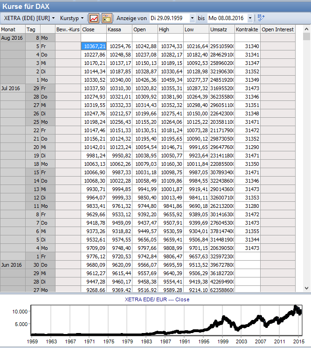Image resolution: width=311 pixels, height=348 pixels.
Task: Select the Kontrakte column header
Action: tap(247, 29)
